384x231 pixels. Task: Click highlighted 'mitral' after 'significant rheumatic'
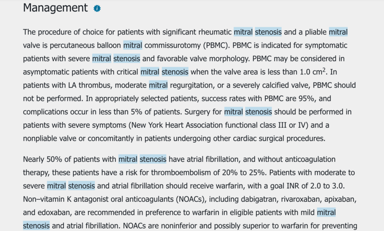click(x=243, y=33)
